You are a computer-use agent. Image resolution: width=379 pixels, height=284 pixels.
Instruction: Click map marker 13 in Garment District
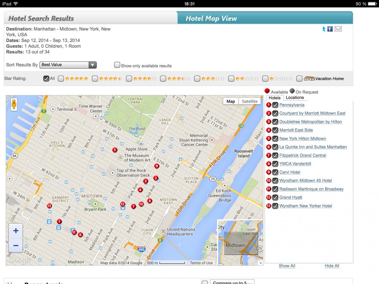(49, 206)
